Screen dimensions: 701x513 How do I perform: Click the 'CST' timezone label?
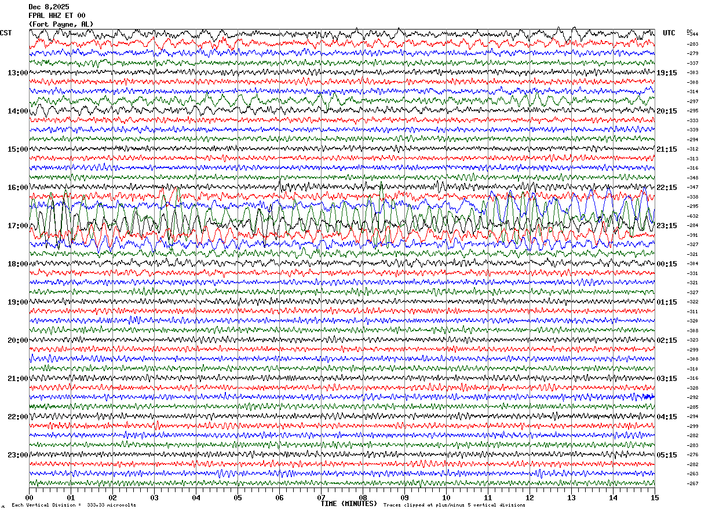point(6,33)
